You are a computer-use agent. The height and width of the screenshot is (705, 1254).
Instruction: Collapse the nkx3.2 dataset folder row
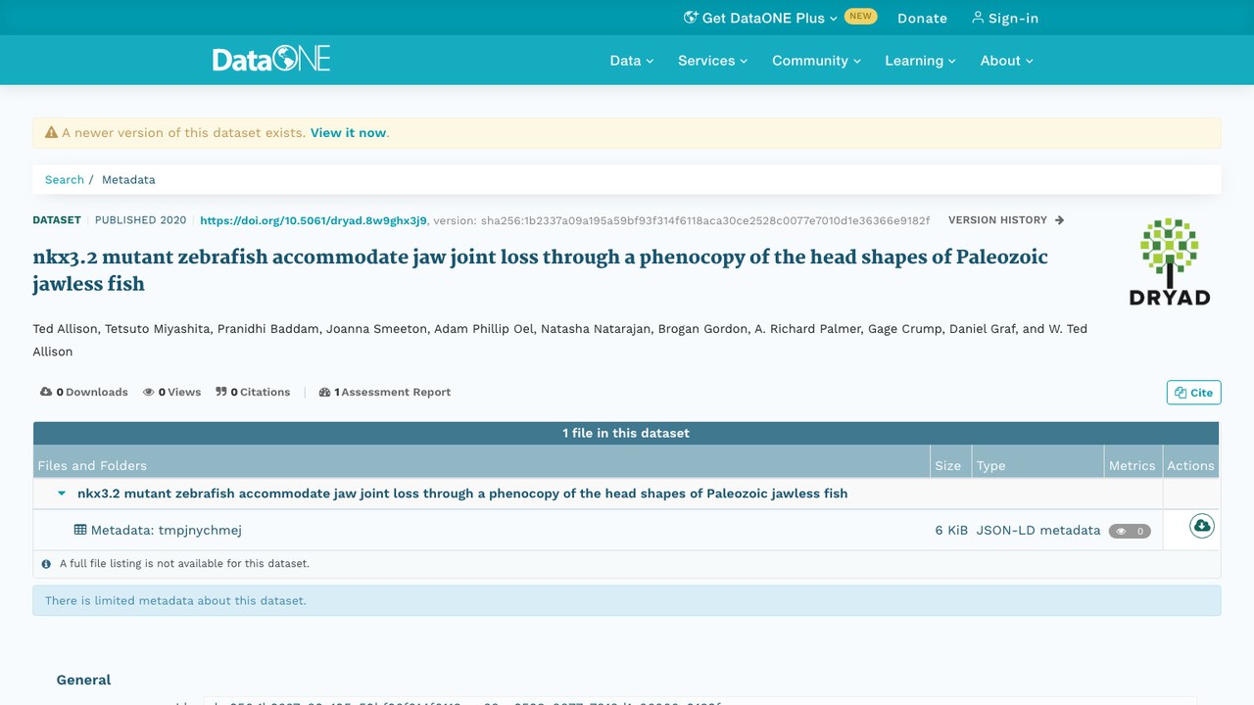(62, 493)
